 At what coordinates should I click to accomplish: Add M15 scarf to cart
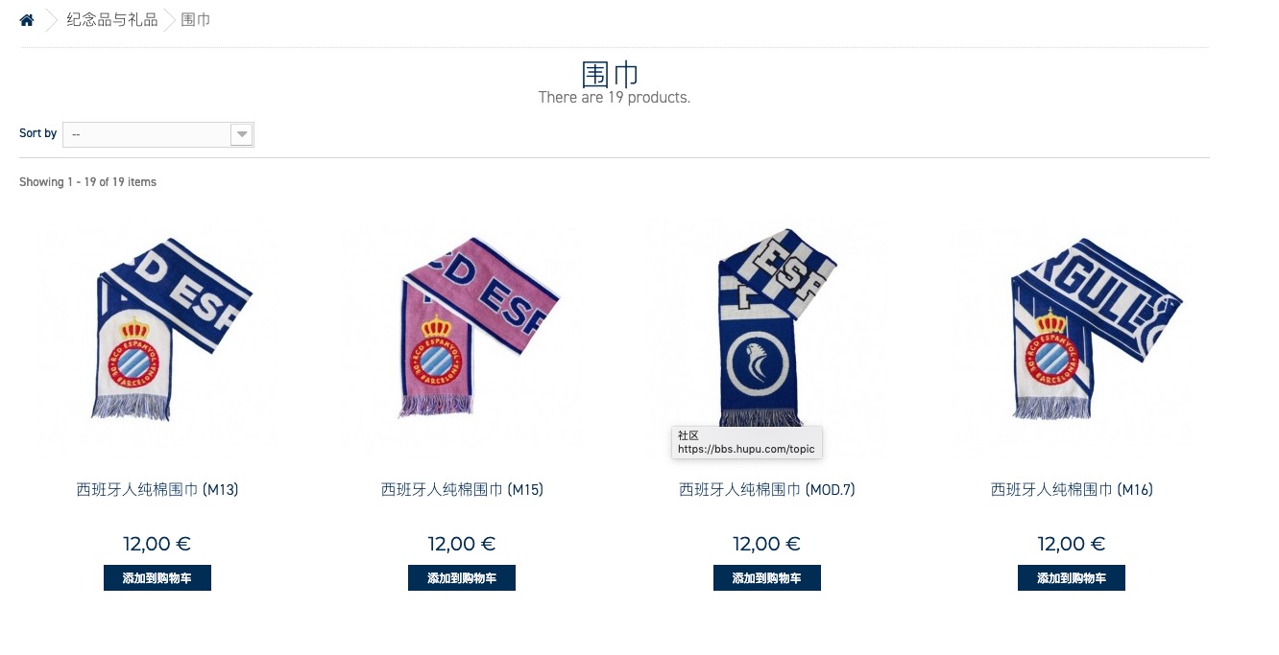pyautogui.click(x=462, y=578)
